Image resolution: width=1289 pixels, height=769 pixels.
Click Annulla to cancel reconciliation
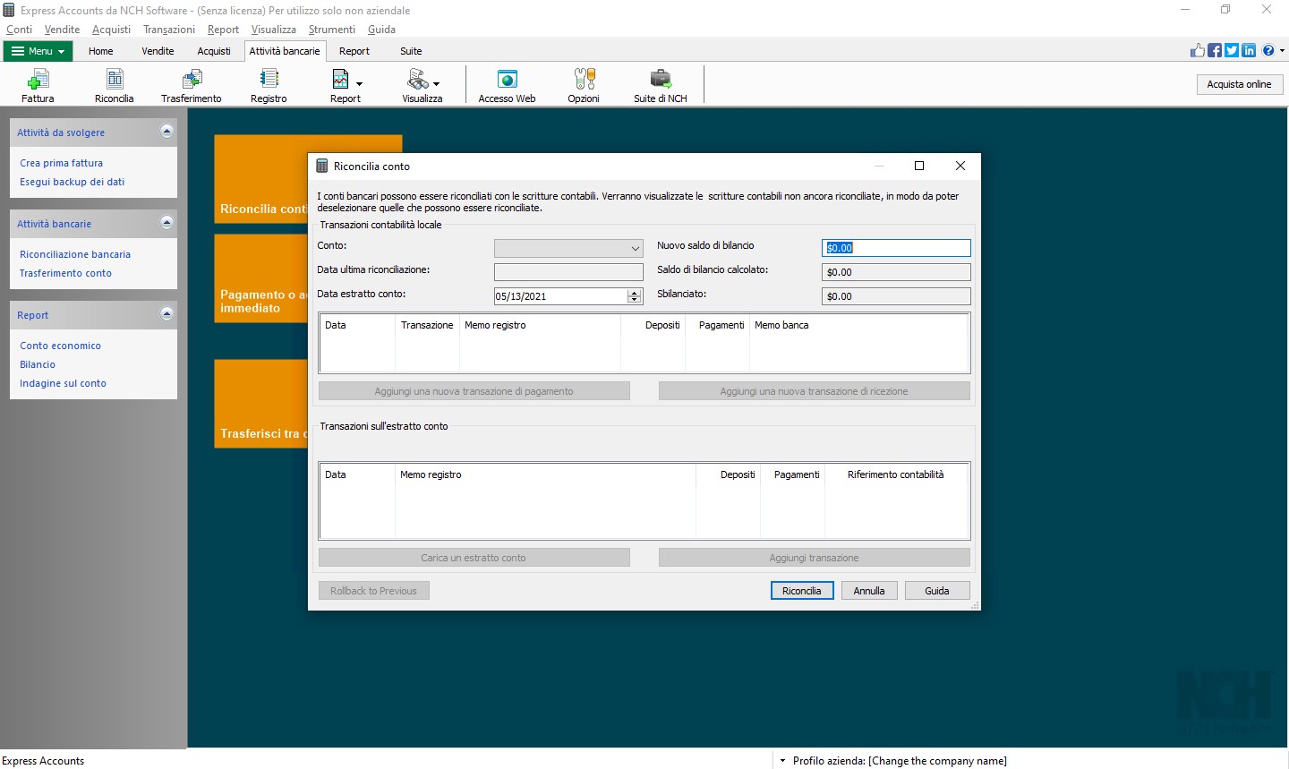(869, 591)
